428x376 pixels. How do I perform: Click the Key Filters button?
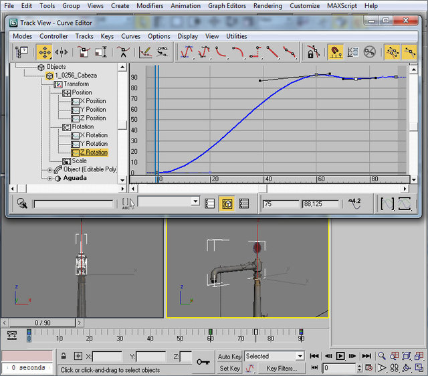[281, 368]
